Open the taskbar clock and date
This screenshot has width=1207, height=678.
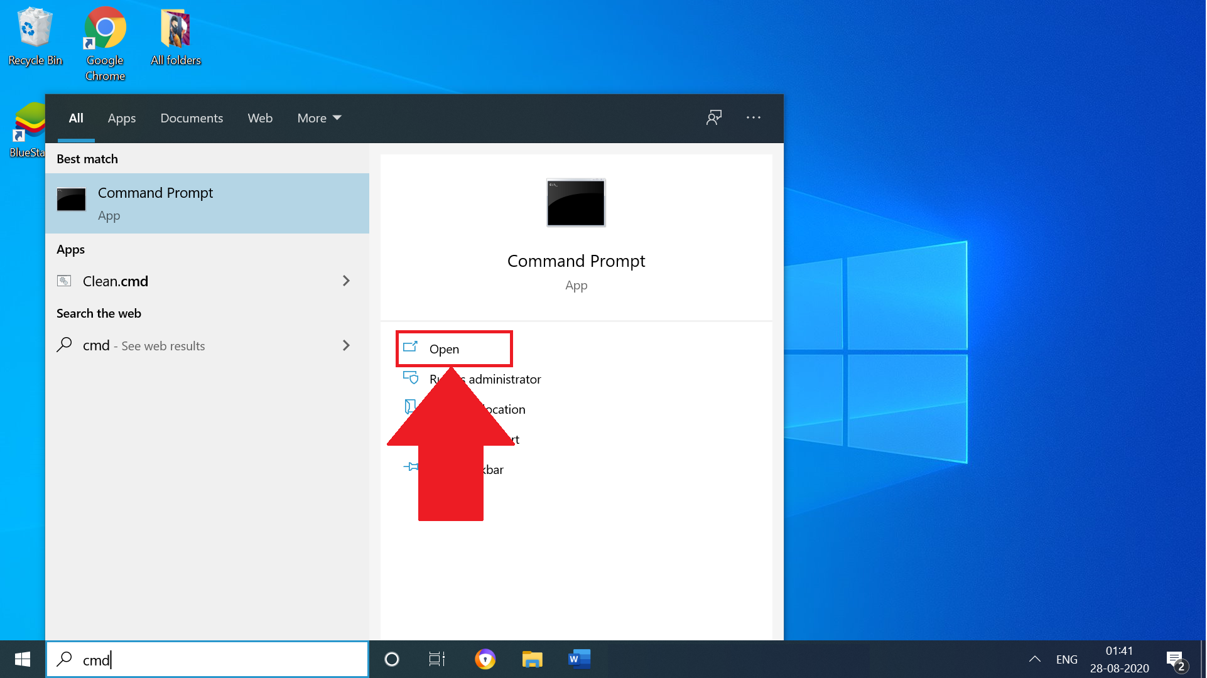pos(1119,659)
